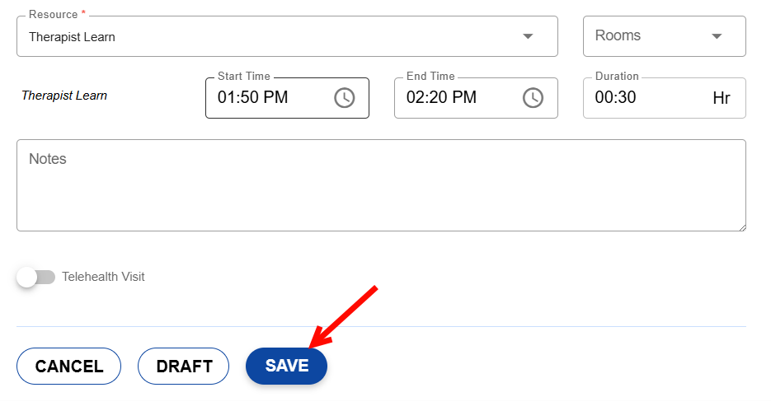Click the Telehealth Visit label text

coord(103,278)
